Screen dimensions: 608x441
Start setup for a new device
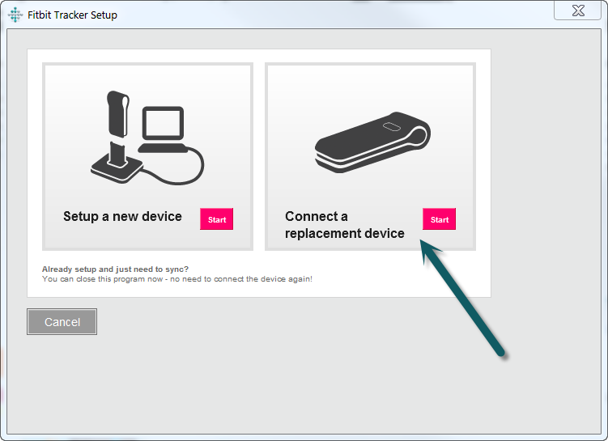click(216, 219)
